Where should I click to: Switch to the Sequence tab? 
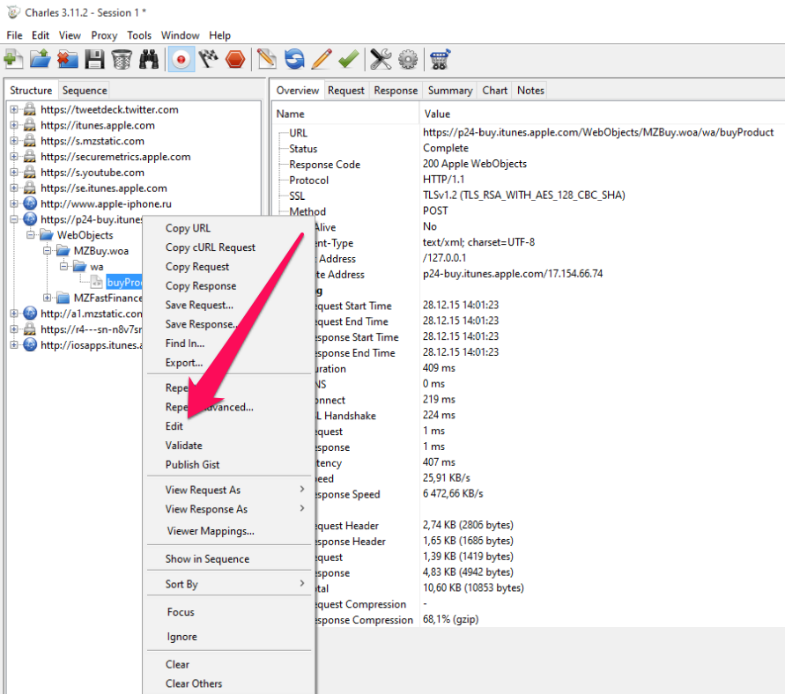coord(85,90)
